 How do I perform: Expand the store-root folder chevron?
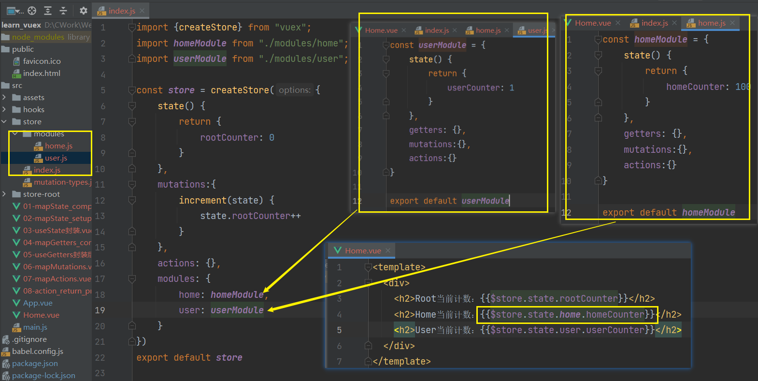(x=4, y=194)
